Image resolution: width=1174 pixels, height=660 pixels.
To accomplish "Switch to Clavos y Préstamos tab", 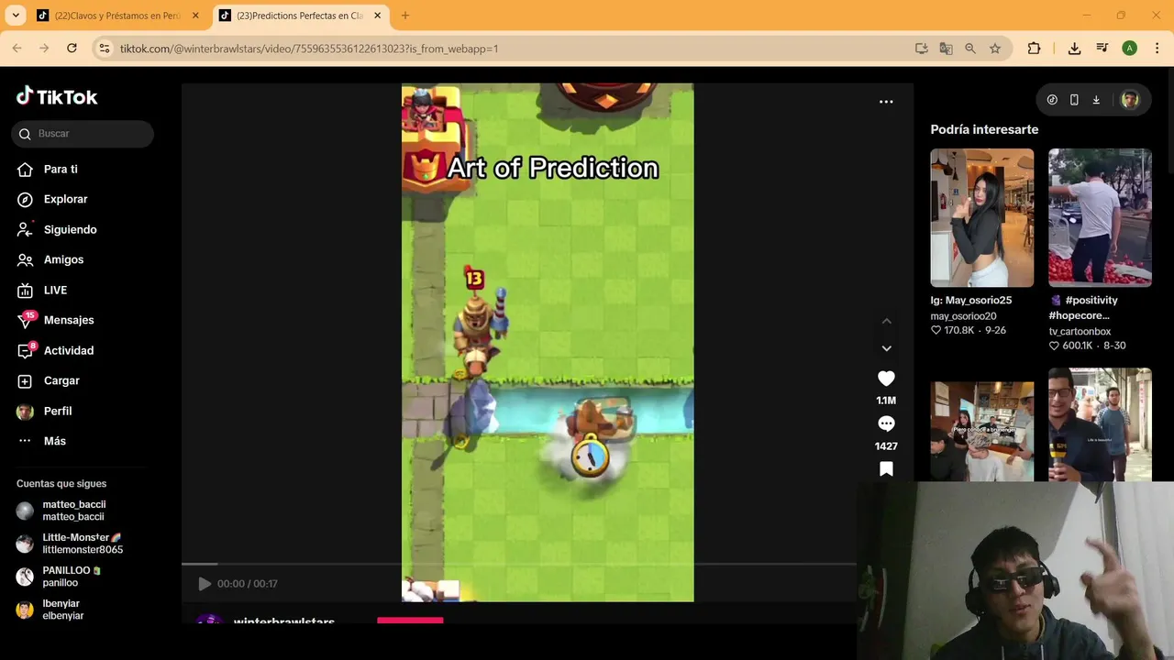I will coord(116,16).
